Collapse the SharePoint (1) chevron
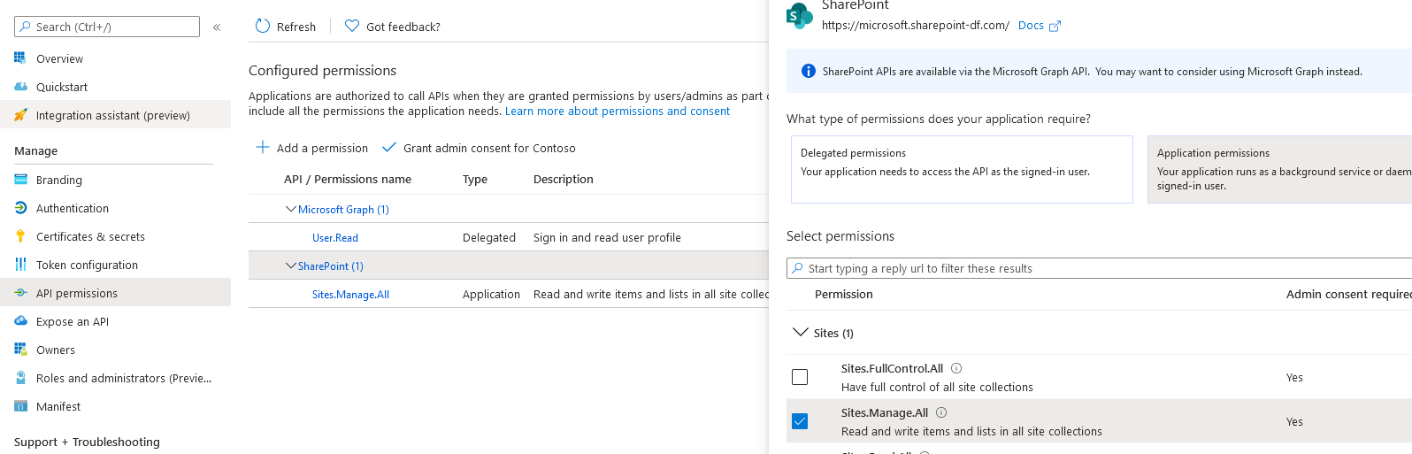The height and width of the screenshot is (454, 1412). coord(290,266)
